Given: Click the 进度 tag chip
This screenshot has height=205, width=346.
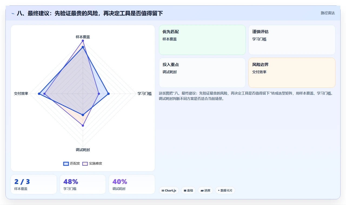Looking at the screenshot, I should 205,190.
